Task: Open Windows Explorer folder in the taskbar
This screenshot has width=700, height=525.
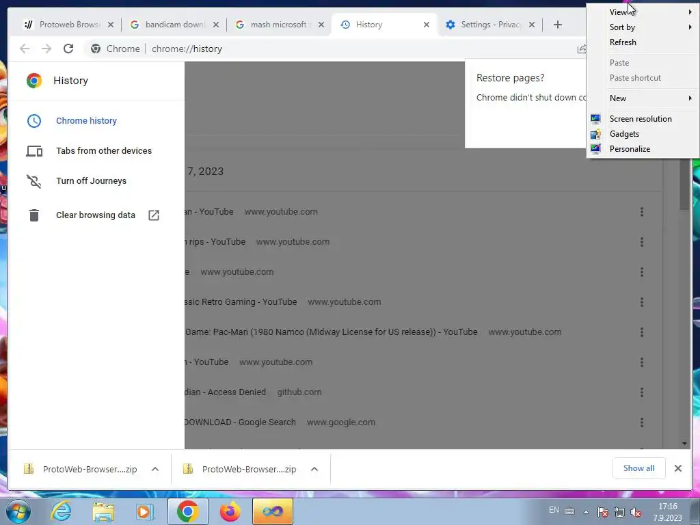Action: [x=103, y=511]
